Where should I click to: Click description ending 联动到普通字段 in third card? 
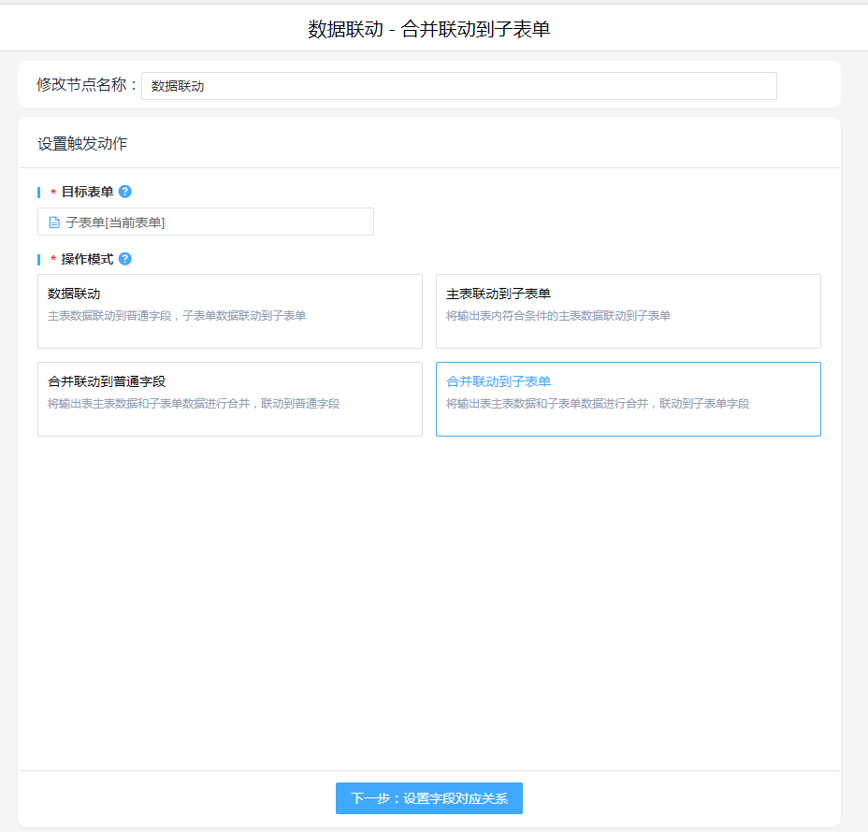194,404
